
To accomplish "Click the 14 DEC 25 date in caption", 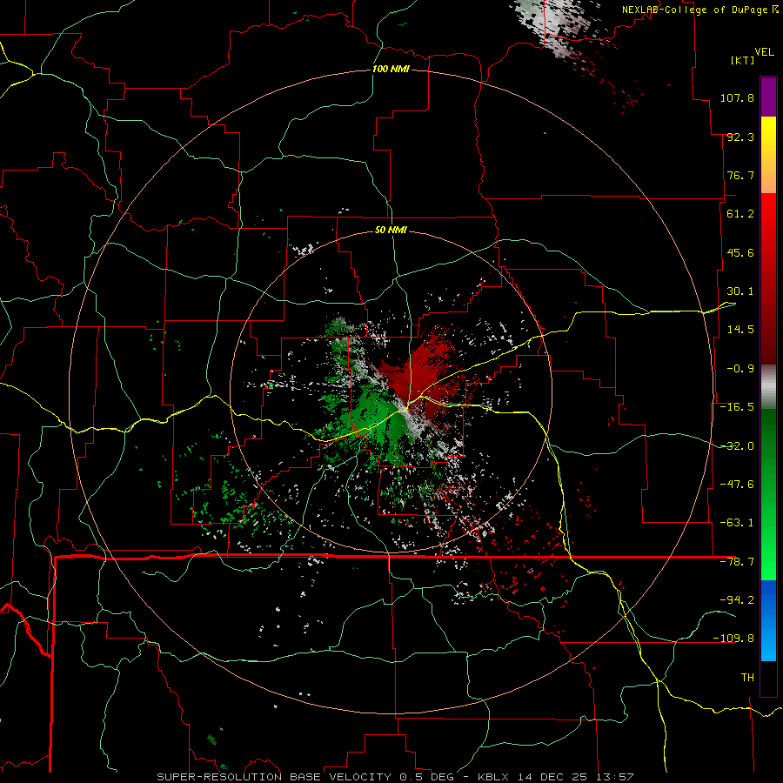I will 554,777.
